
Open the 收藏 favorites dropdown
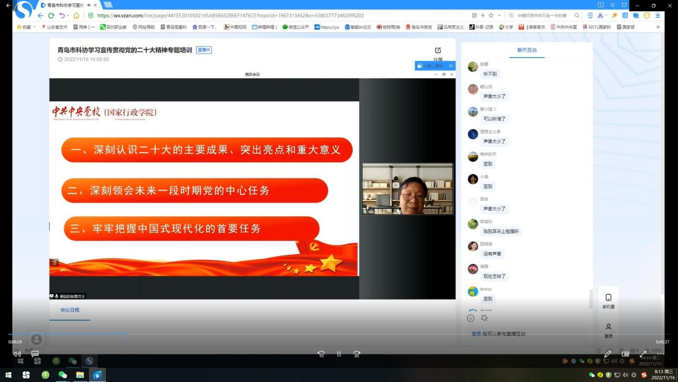[26, 27]
